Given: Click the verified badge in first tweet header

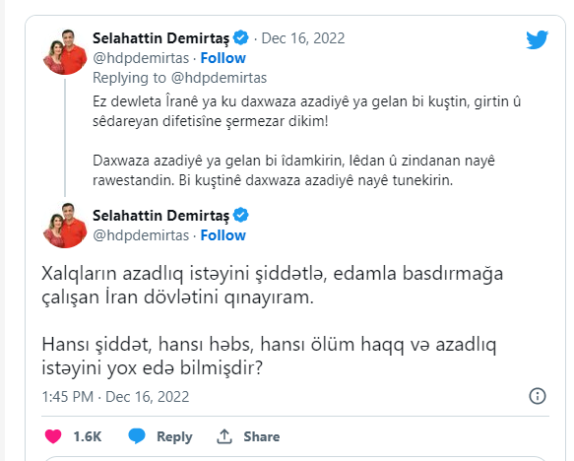Looking at the screenshot, I should 241,37.
